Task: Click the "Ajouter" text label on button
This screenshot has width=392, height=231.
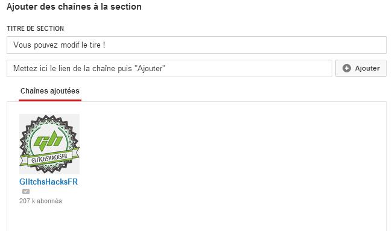Action: tap(367, 68)
